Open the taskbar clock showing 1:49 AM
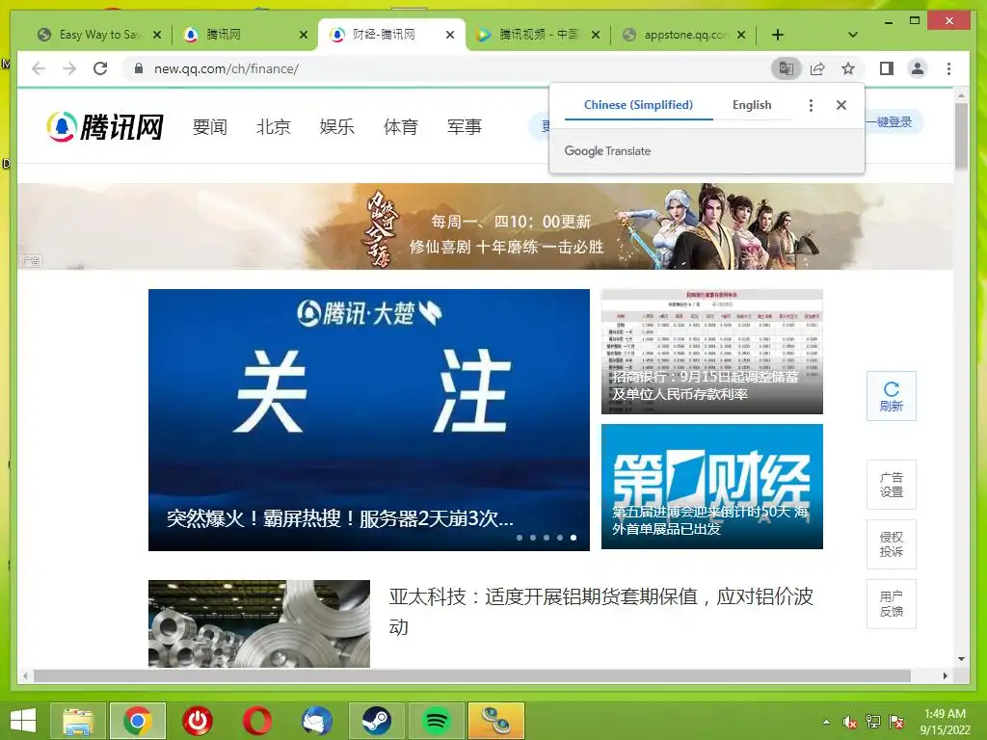Image resolution: width=987 pixels, height=740 pixels. [x=945, y=722]
